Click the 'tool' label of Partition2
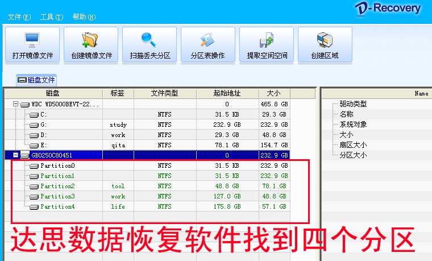This screenshot has width=432, height=261. tap(118, 187)
